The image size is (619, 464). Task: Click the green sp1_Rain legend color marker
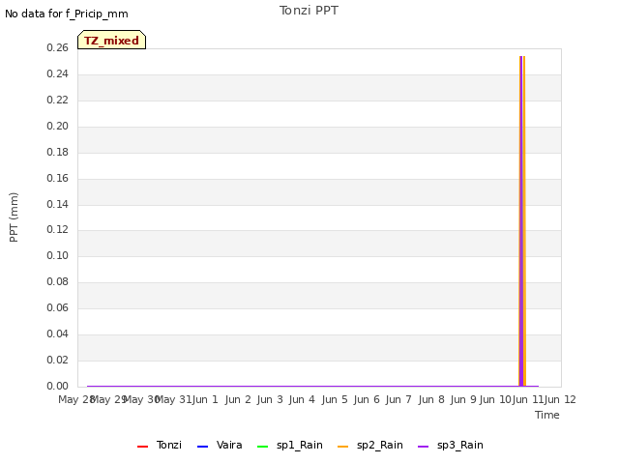262,447
